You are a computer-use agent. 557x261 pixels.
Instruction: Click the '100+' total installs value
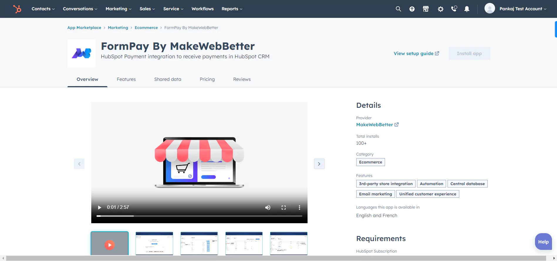361,143
